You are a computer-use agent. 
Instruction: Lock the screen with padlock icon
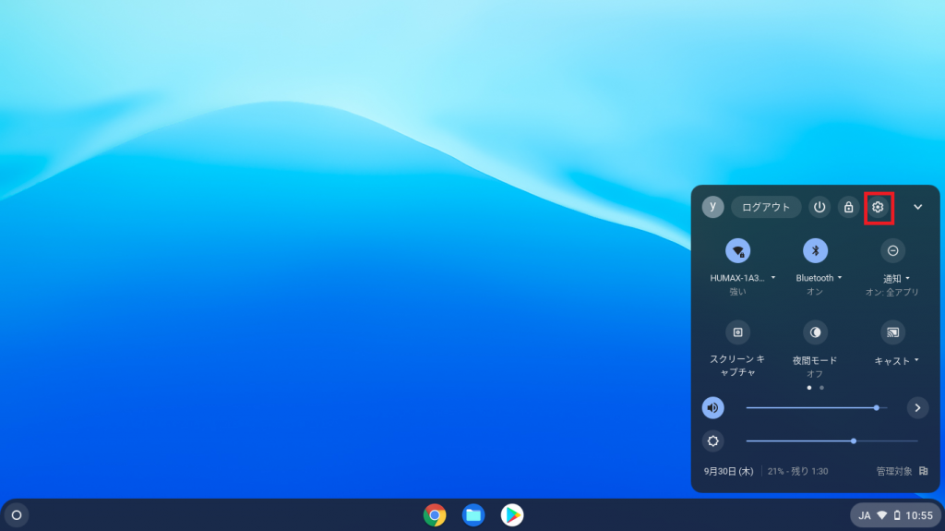(x=848, y=207)
